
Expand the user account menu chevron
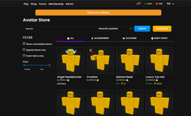click(x=173, y=4)
